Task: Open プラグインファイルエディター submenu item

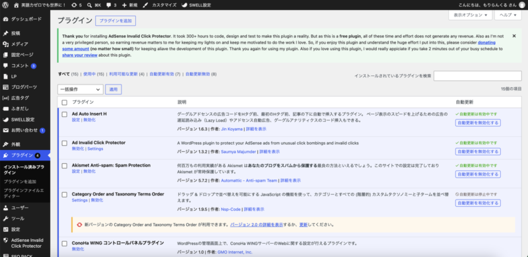Action: 24,194
